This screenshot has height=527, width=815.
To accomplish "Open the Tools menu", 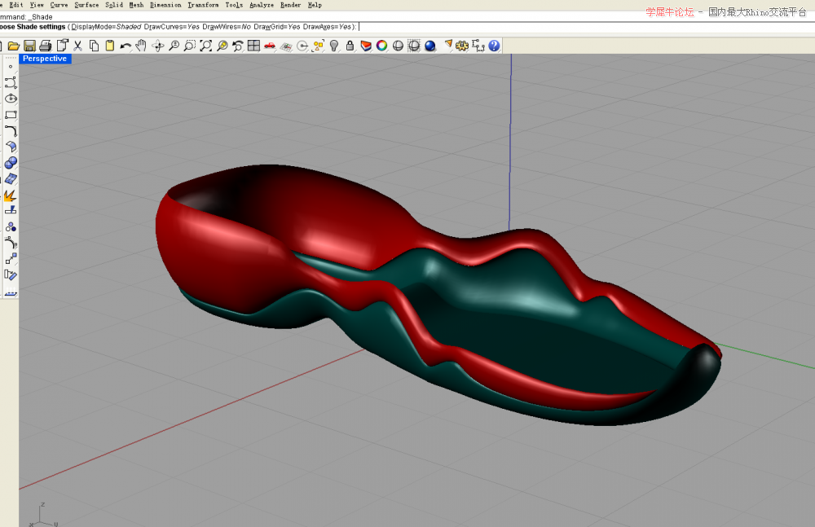I will point(234,5).
